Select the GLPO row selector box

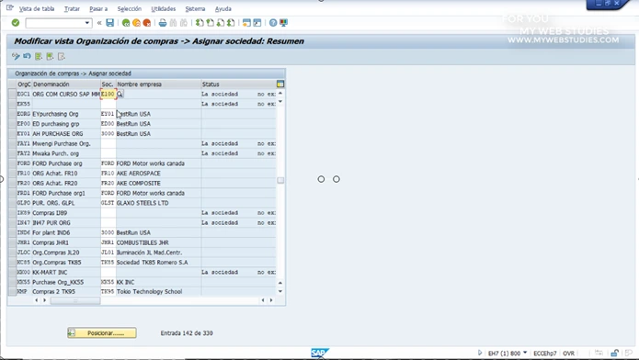click(x=12, y=203)
